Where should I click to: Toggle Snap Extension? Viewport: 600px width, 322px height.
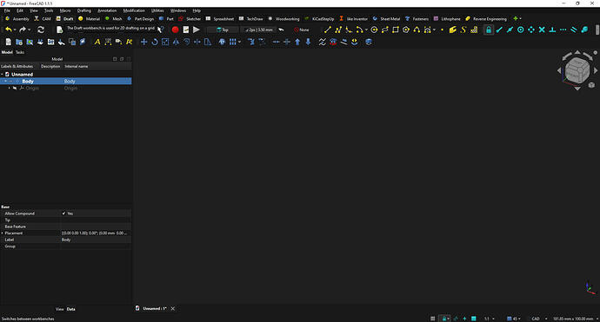tap(563, 30)
